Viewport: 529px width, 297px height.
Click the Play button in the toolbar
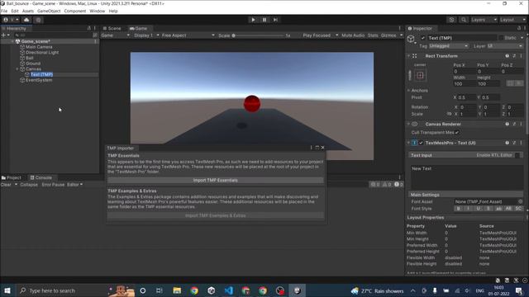[x=253, y=20]
